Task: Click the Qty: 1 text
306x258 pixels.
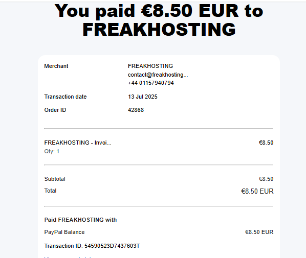Action: pyautogui.click(x=52, y=151)
